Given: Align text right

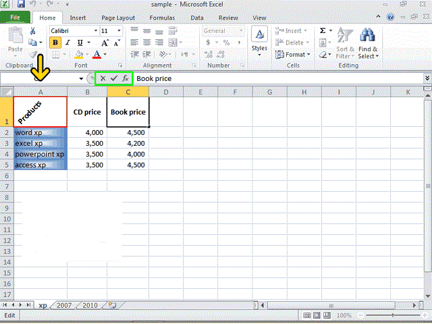Looking at the screenshot, I should pos(159,42).
